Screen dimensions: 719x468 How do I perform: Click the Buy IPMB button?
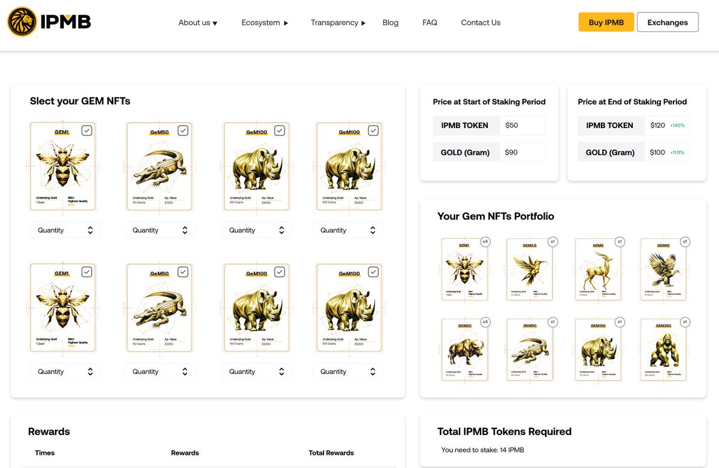[606, 22]
